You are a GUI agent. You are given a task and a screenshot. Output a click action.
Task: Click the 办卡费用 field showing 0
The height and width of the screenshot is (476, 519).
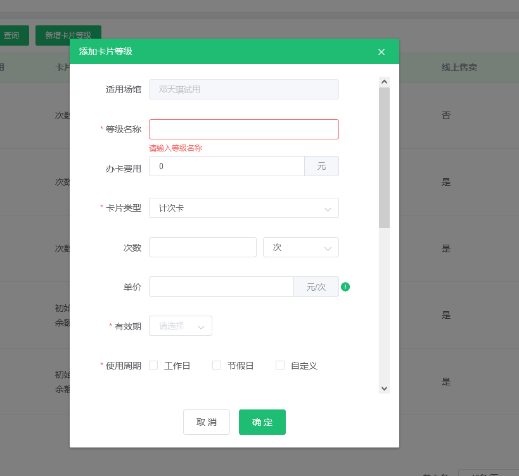pos(226,166)
